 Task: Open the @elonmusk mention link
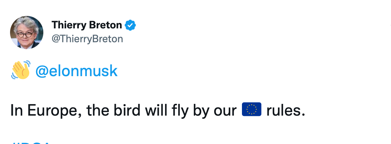tap(76, 71)
